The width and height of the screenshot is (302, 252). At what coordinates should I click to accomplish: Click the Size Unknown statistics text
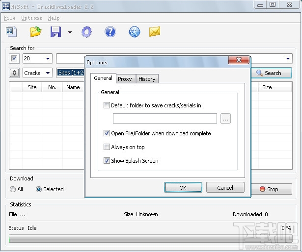tap(141, 214)
